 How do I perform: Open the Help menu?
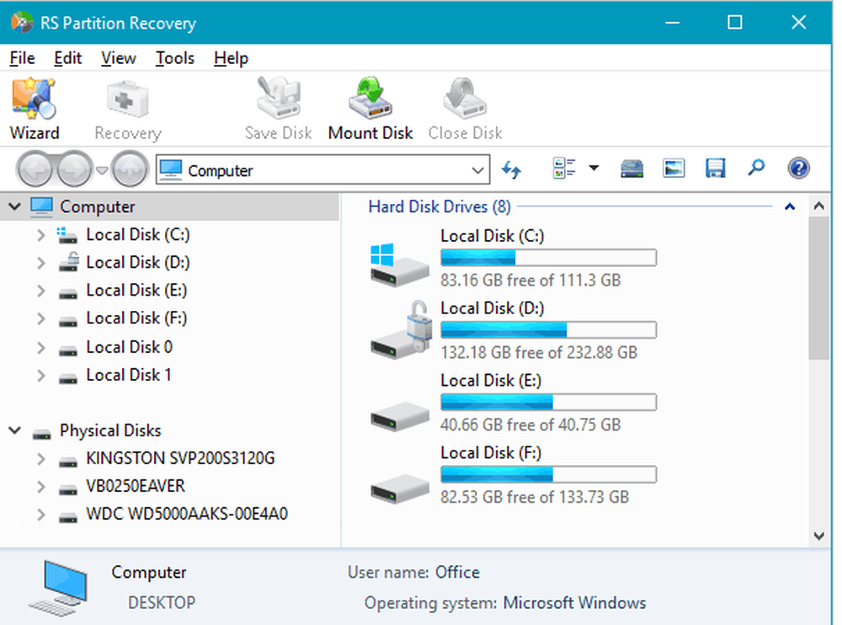tap(231, 58)
